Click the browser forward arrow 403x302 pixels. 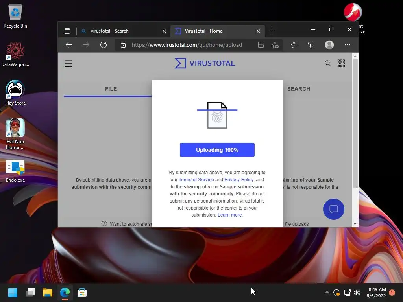[x=86, y=45]
